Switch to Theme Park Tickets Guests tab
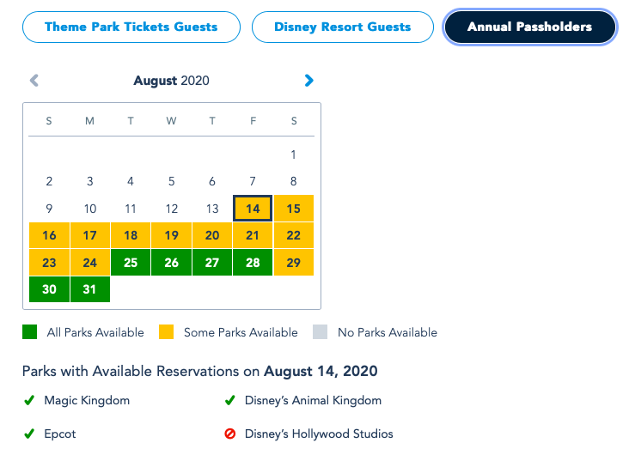Image resolution: width=629 pixels, height=455 pixels. pyautogui.click(x=131, y=27)
